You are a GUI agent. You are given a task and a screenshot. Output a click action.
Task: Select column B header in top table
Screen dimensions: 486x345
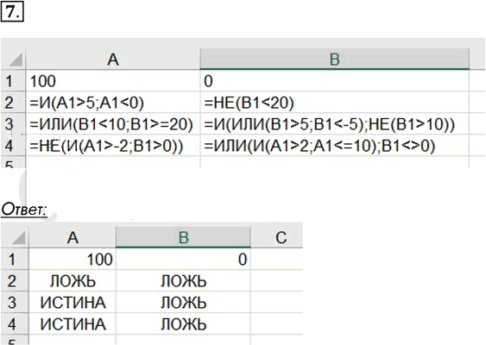tap(335, 60)
